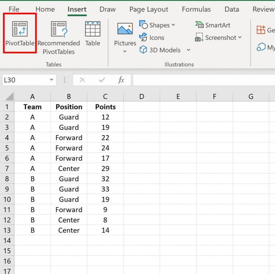Click the cell with value 12
This screenshot has height=274, width=275.
[x=105, y=117]
